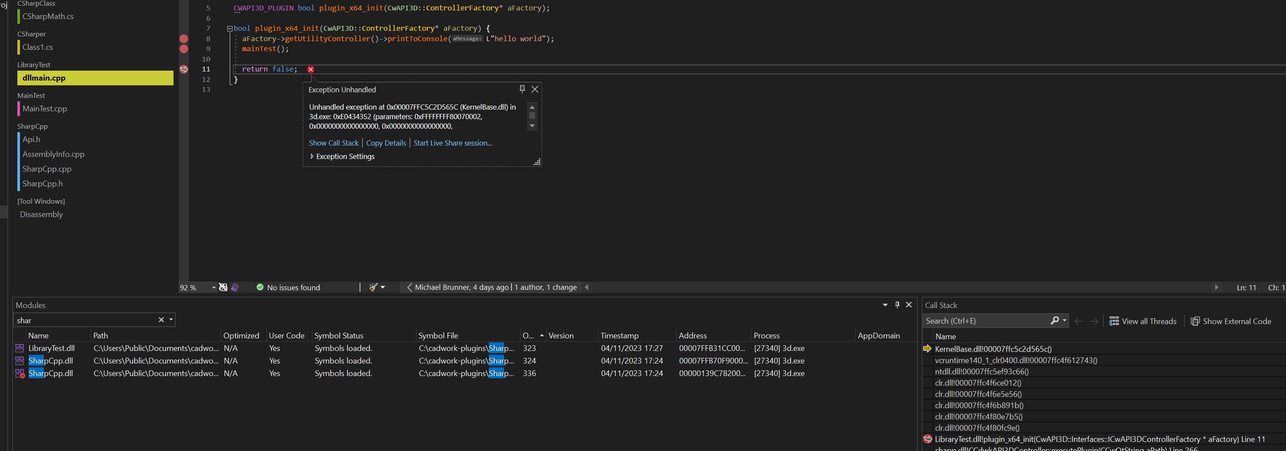1286x451 pixels.
Task: Click the Modules search field containing 'shar'
Action: [x=85, y=320]
